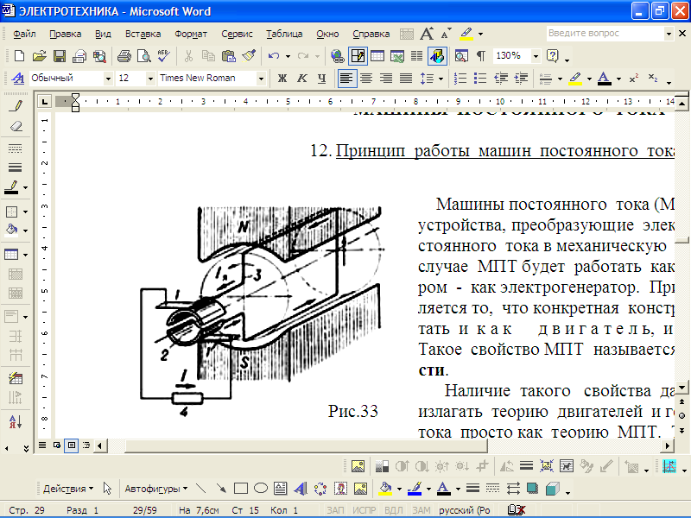This screenshot has width=691, height=518.
Task: Open the Вставка menu
Action: point(143,34)
